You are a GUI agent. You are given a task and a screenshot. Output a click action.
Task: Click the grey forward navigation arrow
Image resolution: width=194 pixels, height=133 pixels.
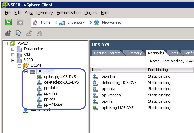tap(20, 22)
